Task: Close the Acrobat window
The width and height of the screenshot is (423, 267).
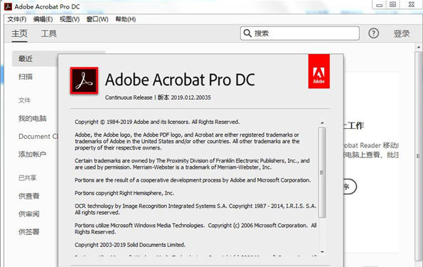Action: click(412, 4)
